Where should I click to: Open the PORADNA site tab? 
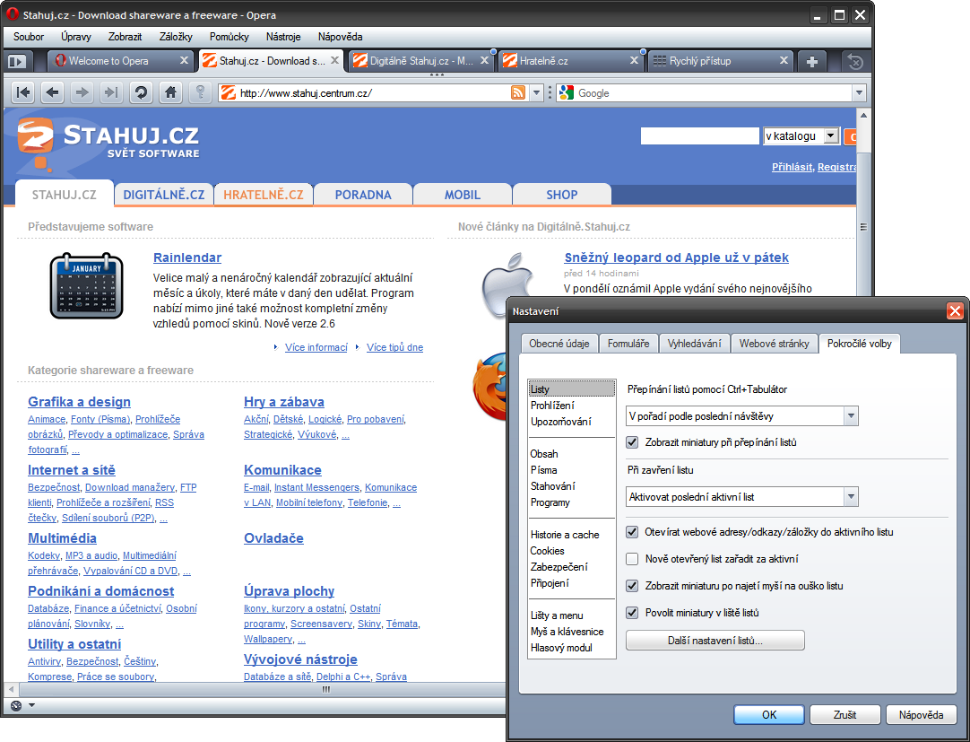363,195
